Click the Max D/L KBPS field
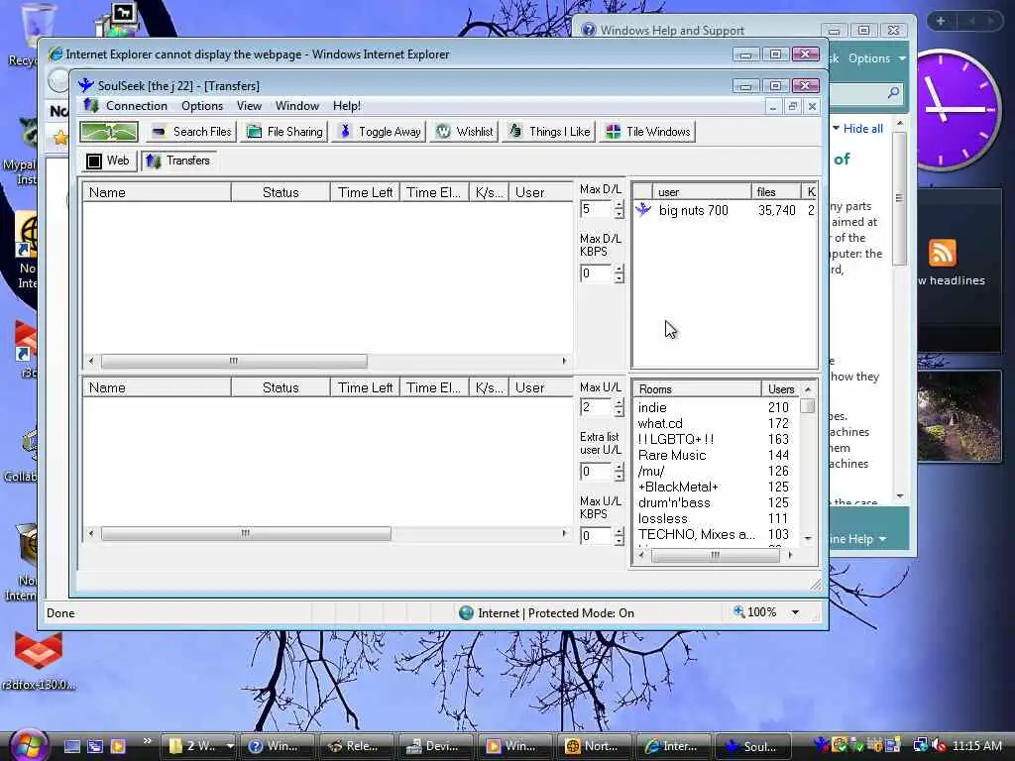Screen dimensions: 1015x761 (x=596, y=273)
